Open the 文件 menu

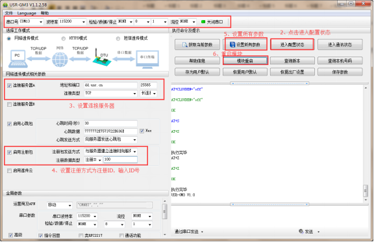[x=8, y=13]
